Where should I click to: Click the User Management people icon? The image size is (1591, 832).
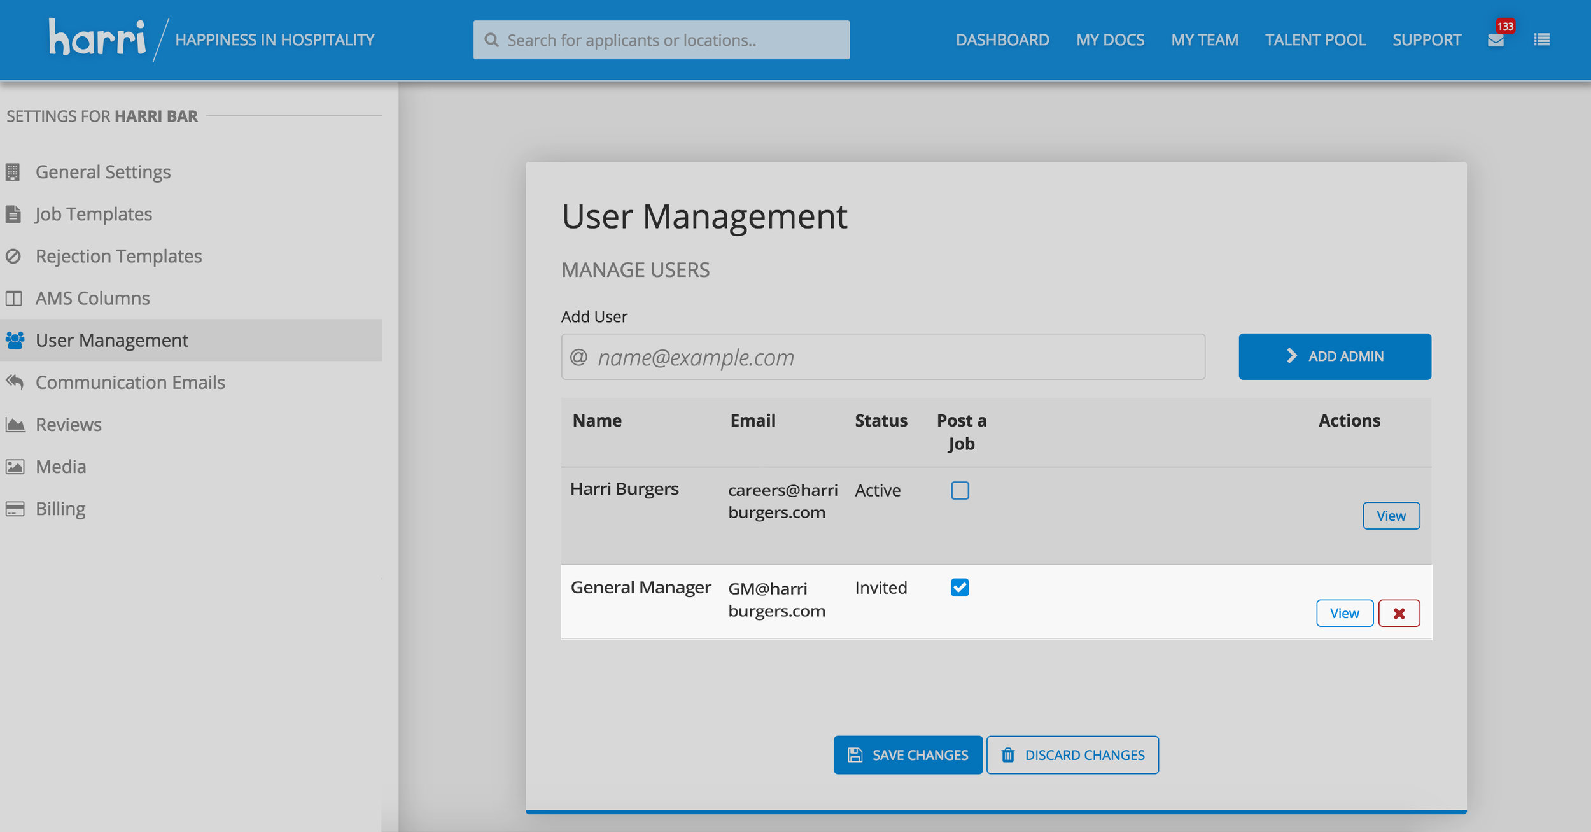[x=15, y=340]
